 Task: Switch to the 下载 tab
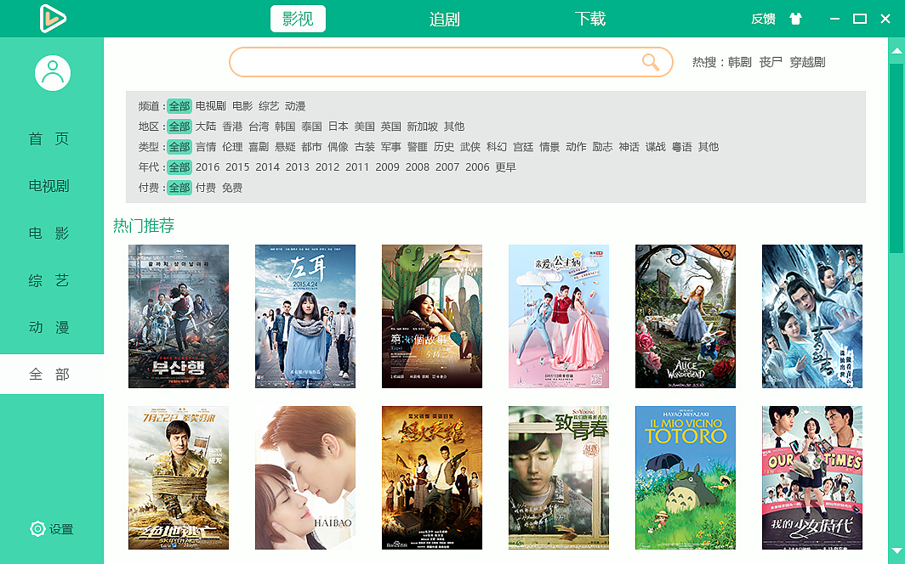pos(590,19)
